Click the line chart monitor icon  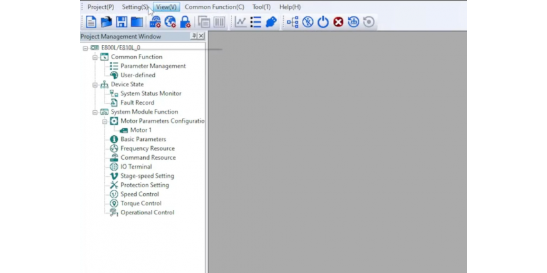click(240, 22)
